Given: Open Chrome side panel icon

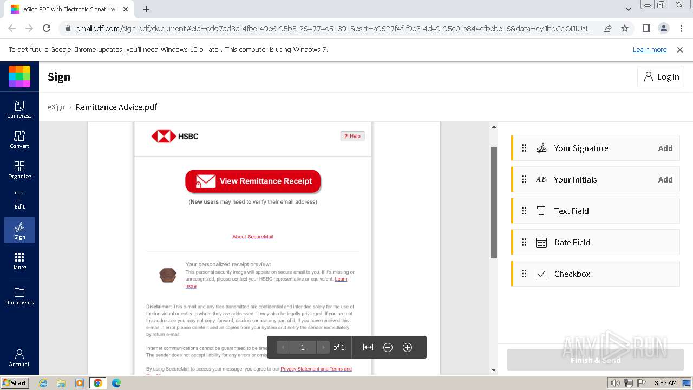Looking at the screenshot, I should point(646,28).
